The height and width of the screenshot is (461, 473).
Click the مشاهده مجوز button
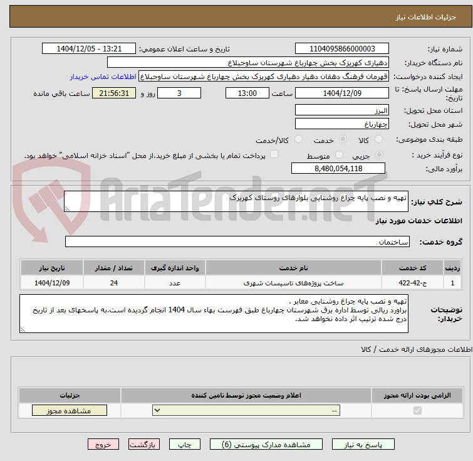(70, 411)
